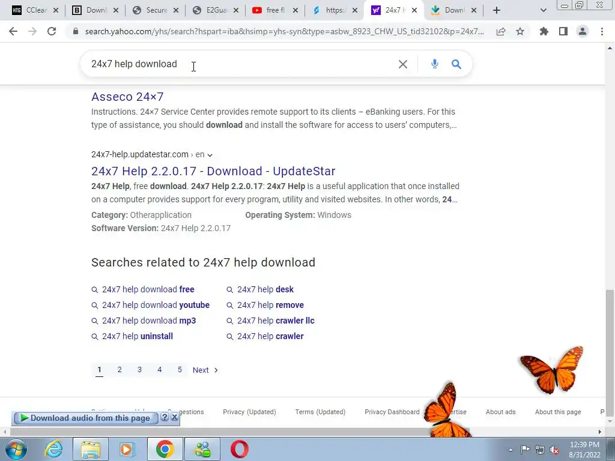Open Chrome extensions puzzle icon
Screen dimensions: 615x461
pyautogui.click(x=544, y=31)
